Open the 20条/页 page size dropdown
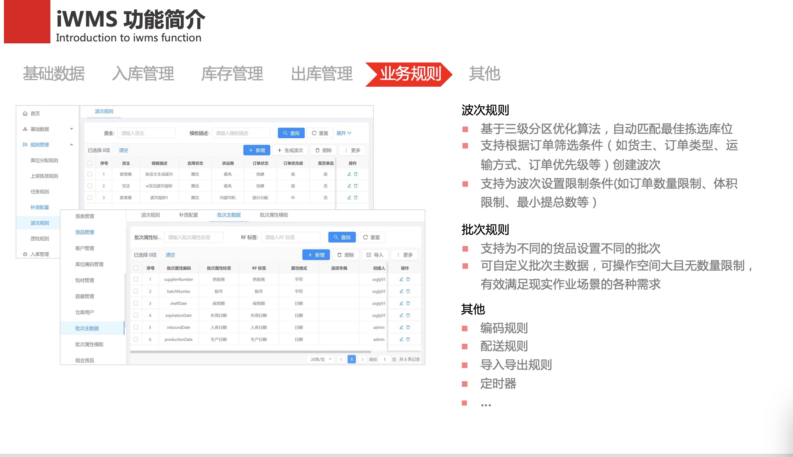Viewport: 793px width, 457px height. coord(321,359)
